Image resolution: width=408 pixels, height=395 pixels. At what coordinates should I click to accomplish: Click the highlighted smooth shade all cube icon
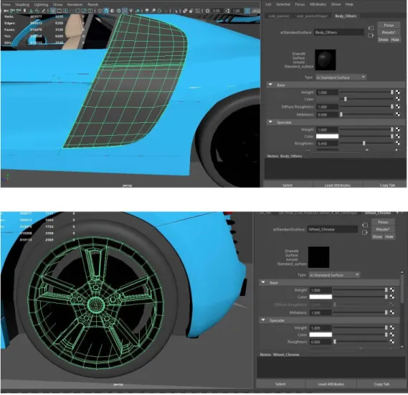106,11
